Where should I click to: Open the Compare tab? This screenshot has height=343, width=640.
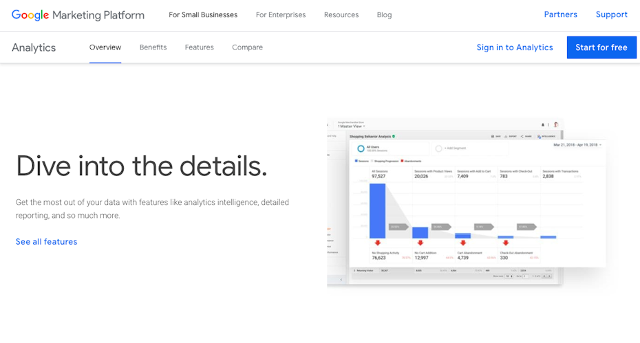click(x=247, y=47)
